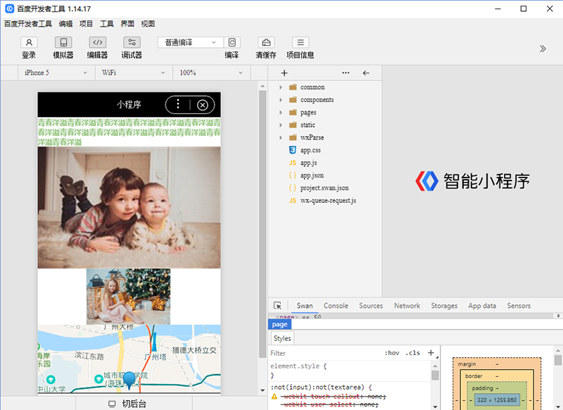Image resolution: width=563 pixels, height=410 pixels.
Task: Toggle the debugger panel button
Action: point(132,42)
